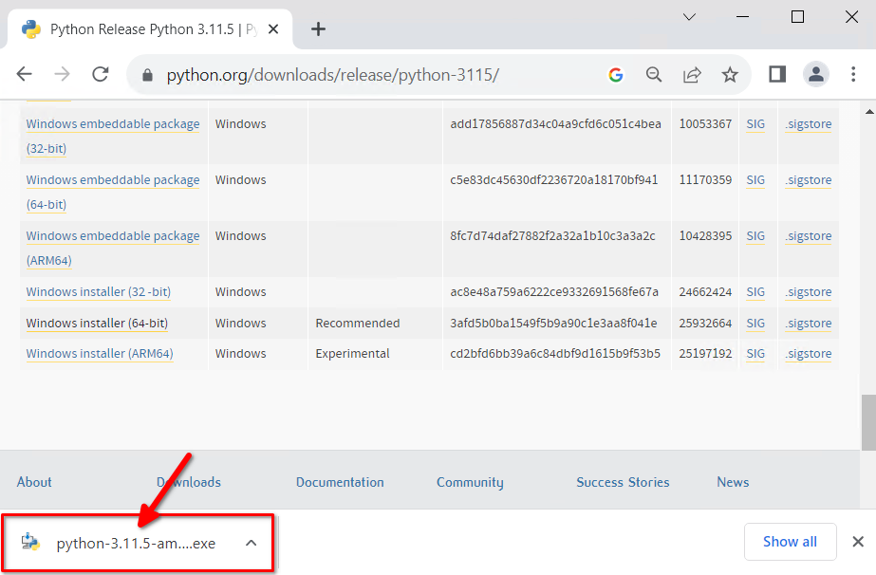Open Windows embeddable package (64-bit) link
This screenshot has width=876, height=575.
coord(112,192)
